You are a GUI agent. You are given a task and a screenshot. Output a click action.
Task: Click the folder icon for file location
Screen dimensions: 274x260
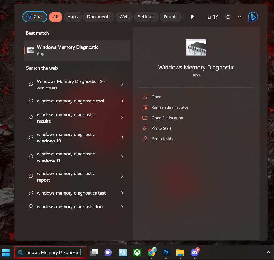tap(145, 118)
